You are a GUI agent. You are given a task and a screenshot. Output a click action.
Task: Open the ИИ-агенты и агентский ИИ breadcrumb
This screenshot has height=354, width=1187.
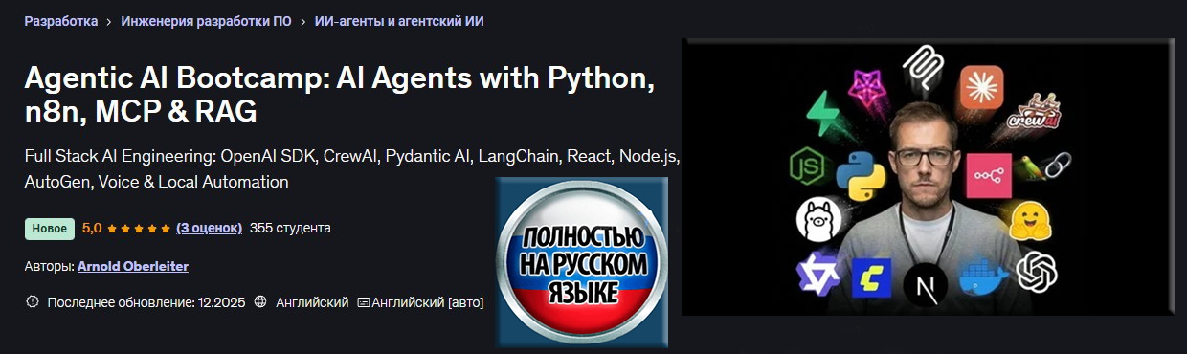399,21
